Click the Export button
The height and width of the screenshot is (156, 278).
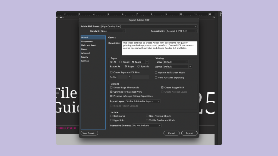tap(189, 133)
